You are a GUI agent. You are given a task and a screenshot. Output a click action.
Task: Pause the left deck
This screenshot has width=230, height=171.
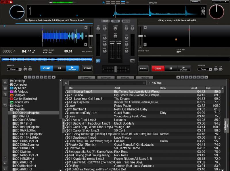(x=60, y=68)
